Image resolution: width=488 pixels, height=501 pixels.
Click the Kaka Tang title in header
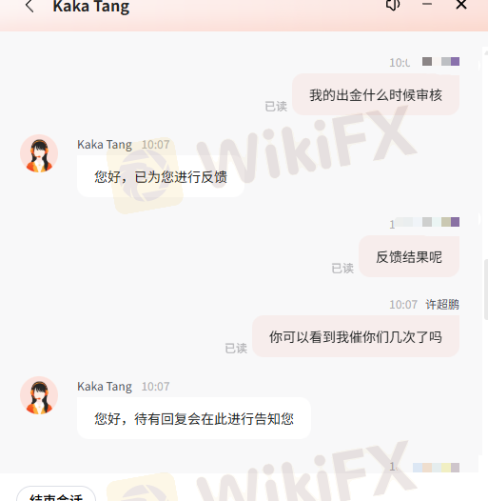(x=91, y=7)
